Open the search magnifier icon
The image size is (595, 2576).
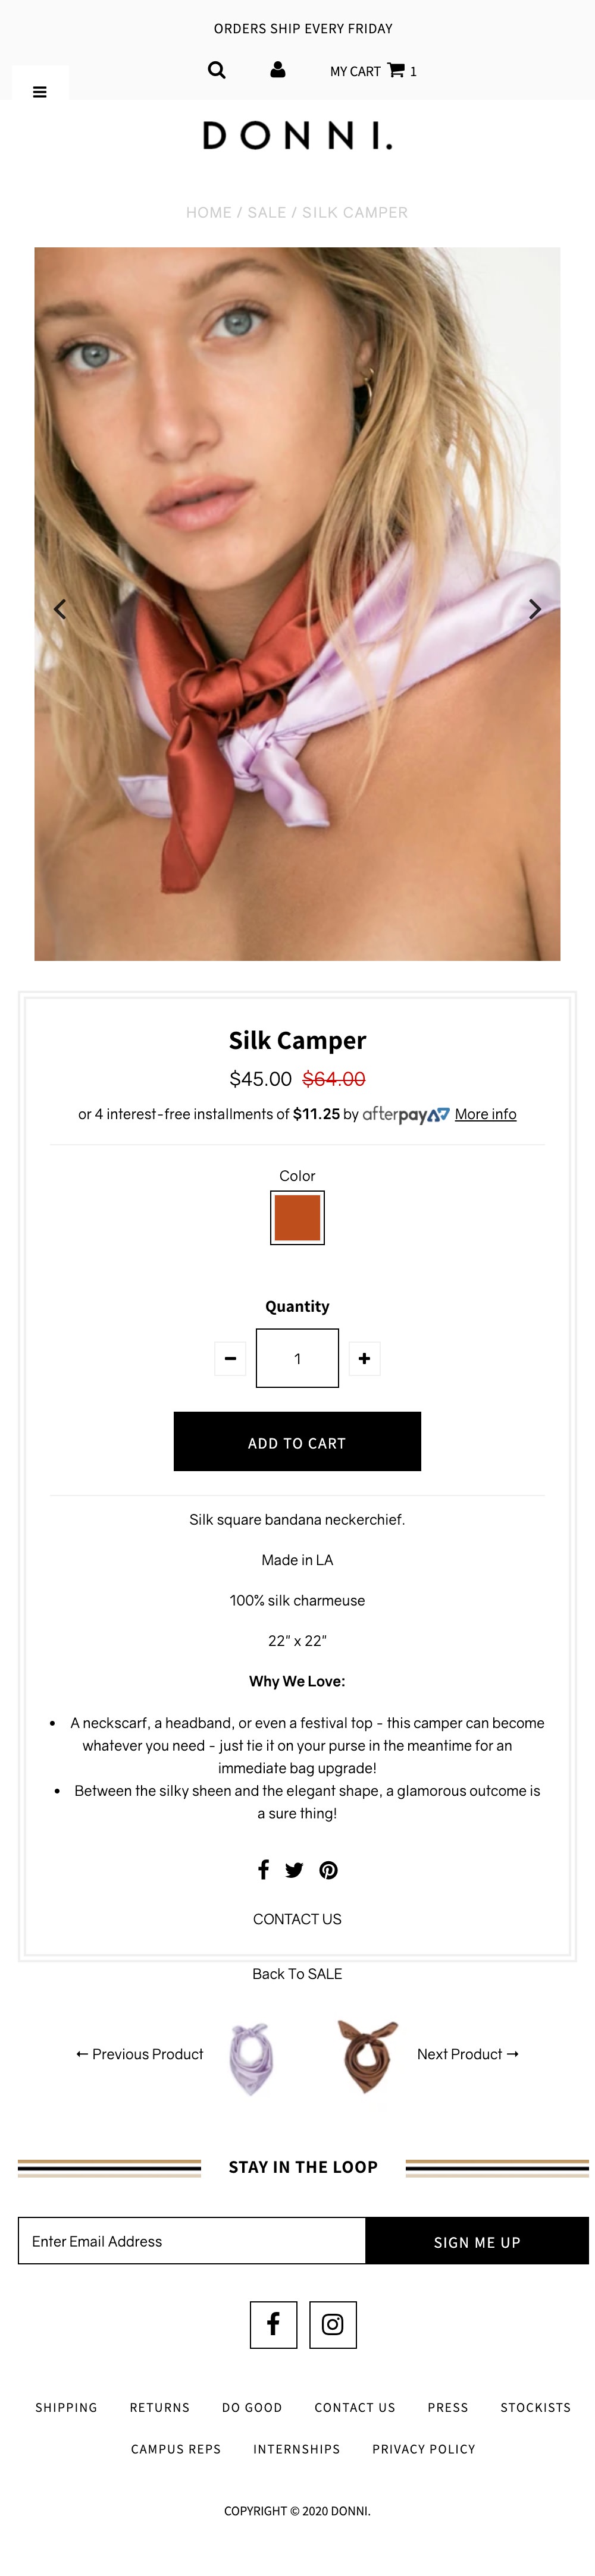click(216, 70)
